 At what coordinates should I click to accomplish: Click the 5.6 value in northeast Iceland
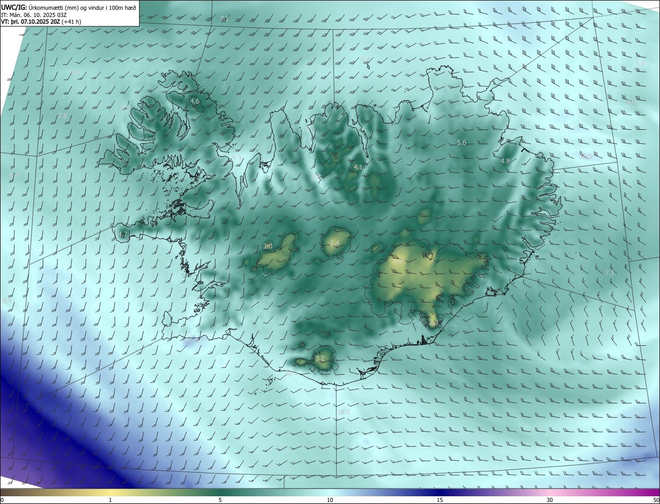[461, 143]
